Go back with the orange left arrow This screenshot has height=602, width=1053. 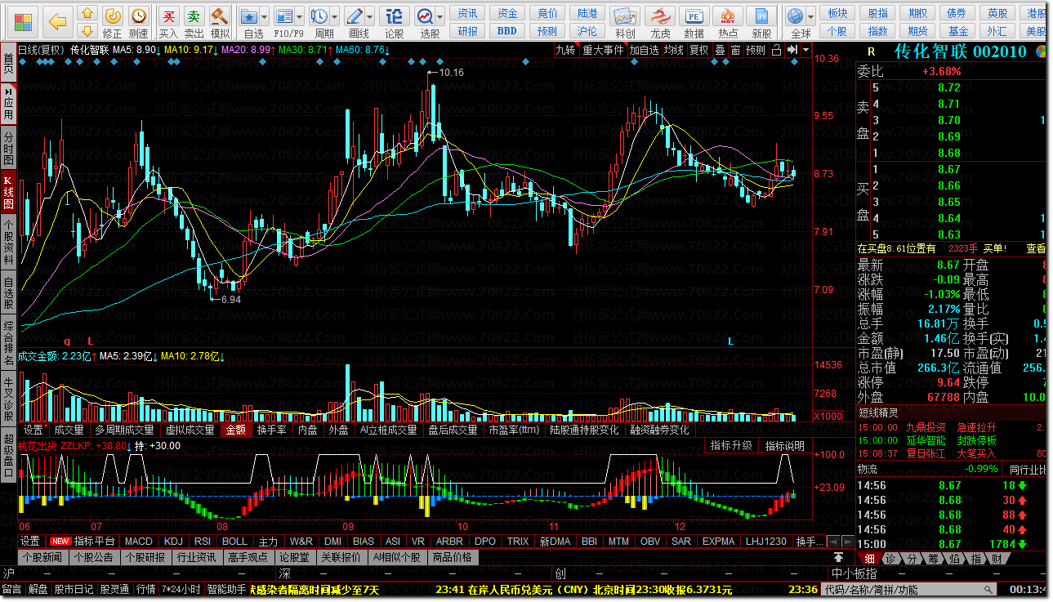pos(57,22)
